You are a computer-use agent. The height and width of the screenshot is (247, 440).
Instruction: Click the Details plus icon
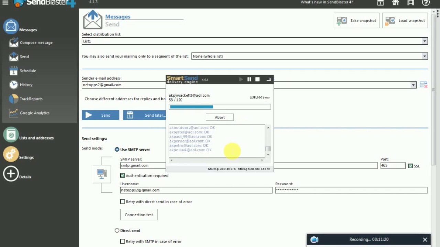pyautogui.click(x=11, y=174)
